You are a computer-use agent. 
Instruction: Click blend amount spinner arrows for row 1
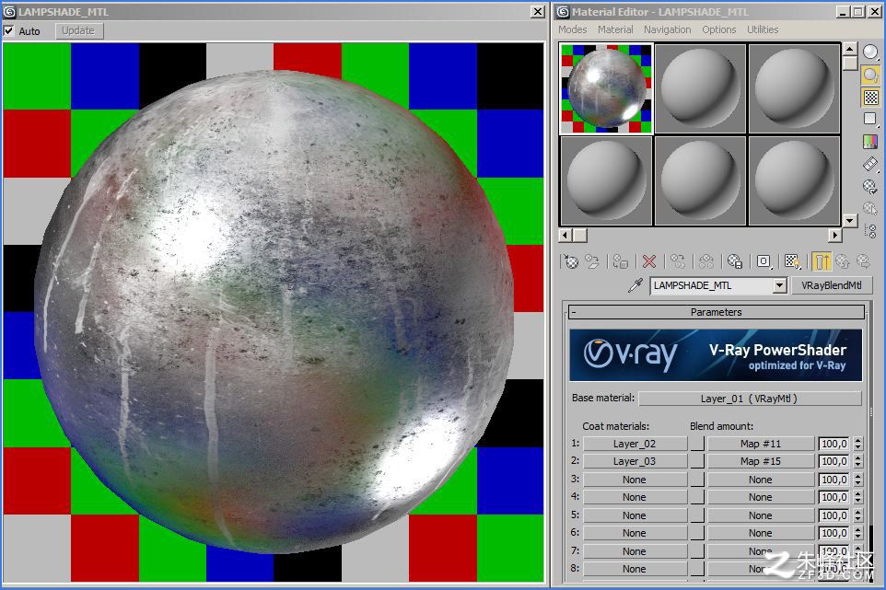pos(858,444)
